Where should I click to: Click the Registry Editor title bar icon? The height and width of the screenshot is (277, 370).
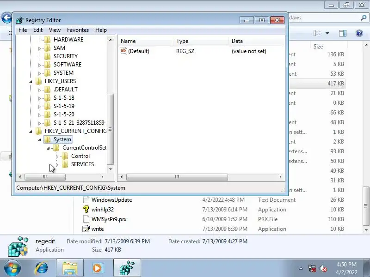(x=20, y=20)
